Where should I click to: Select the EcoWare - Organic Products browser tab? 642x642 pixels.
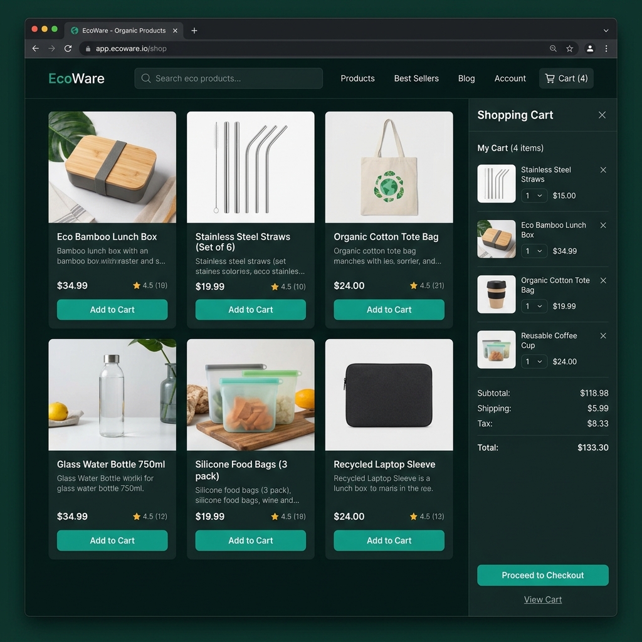pos(124,30)
